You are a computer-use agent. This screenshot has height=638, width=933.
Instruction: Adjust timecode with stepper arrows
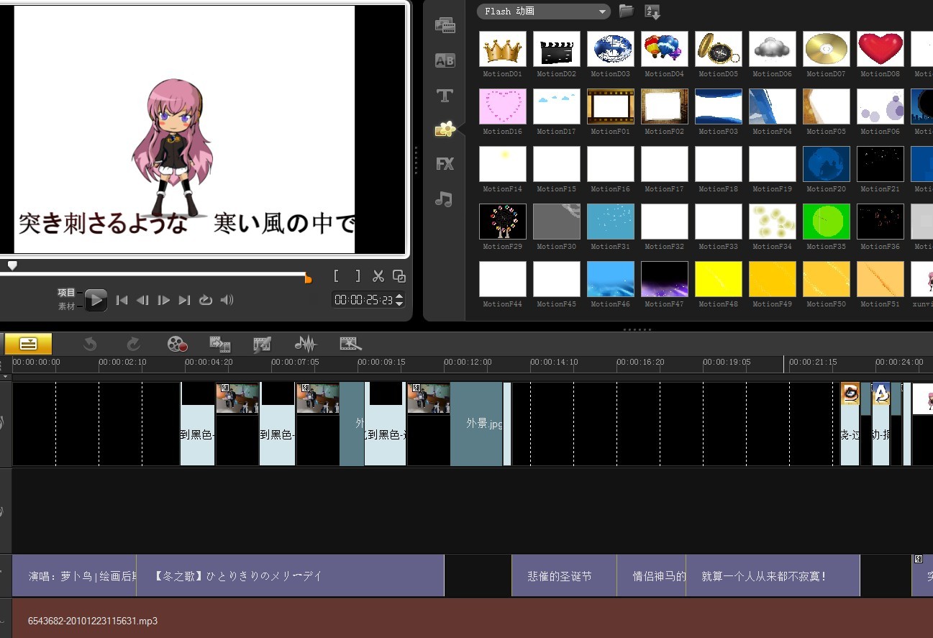point(400,300)
